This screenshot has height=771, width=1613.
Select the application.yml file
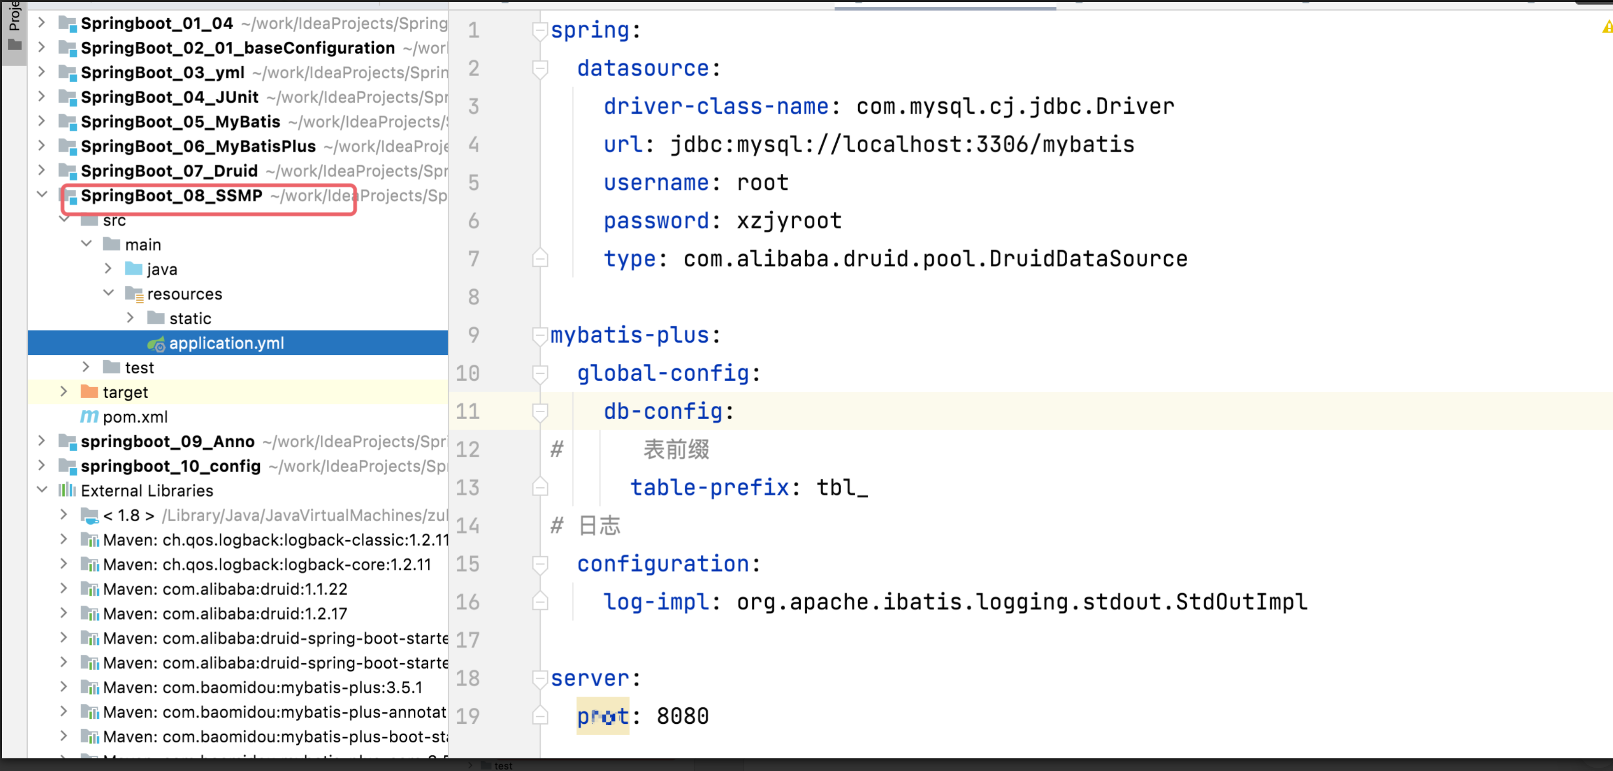pos(226,343)
